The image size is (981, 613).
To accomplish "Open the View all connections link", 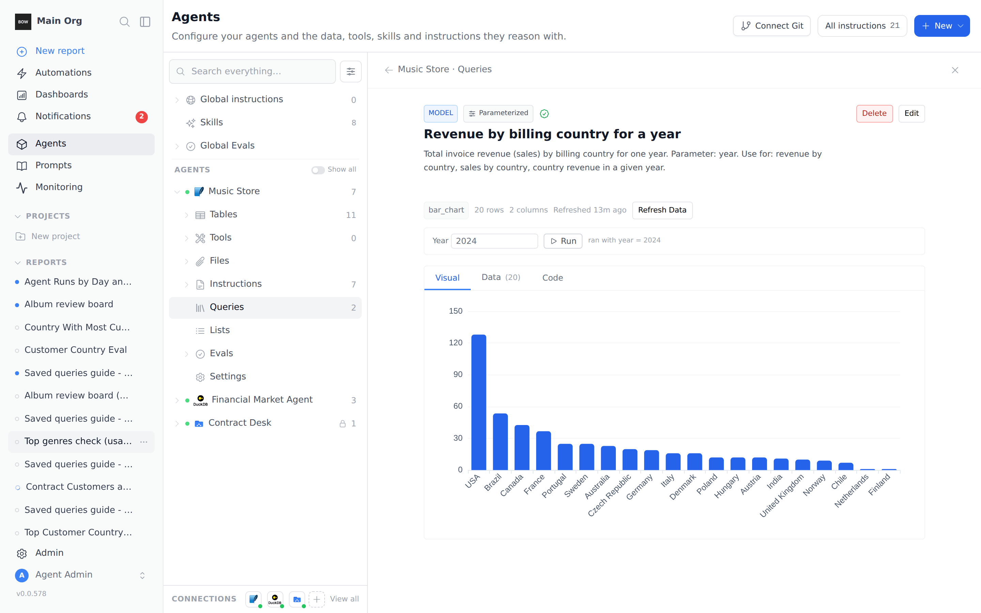I will click(x=344, y=599).
